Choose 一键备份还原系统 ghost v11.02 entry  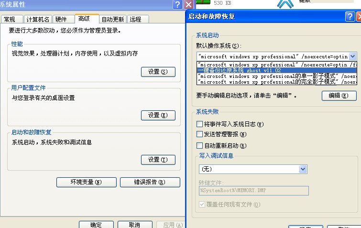pyautogui.click(x=277, y=70)
